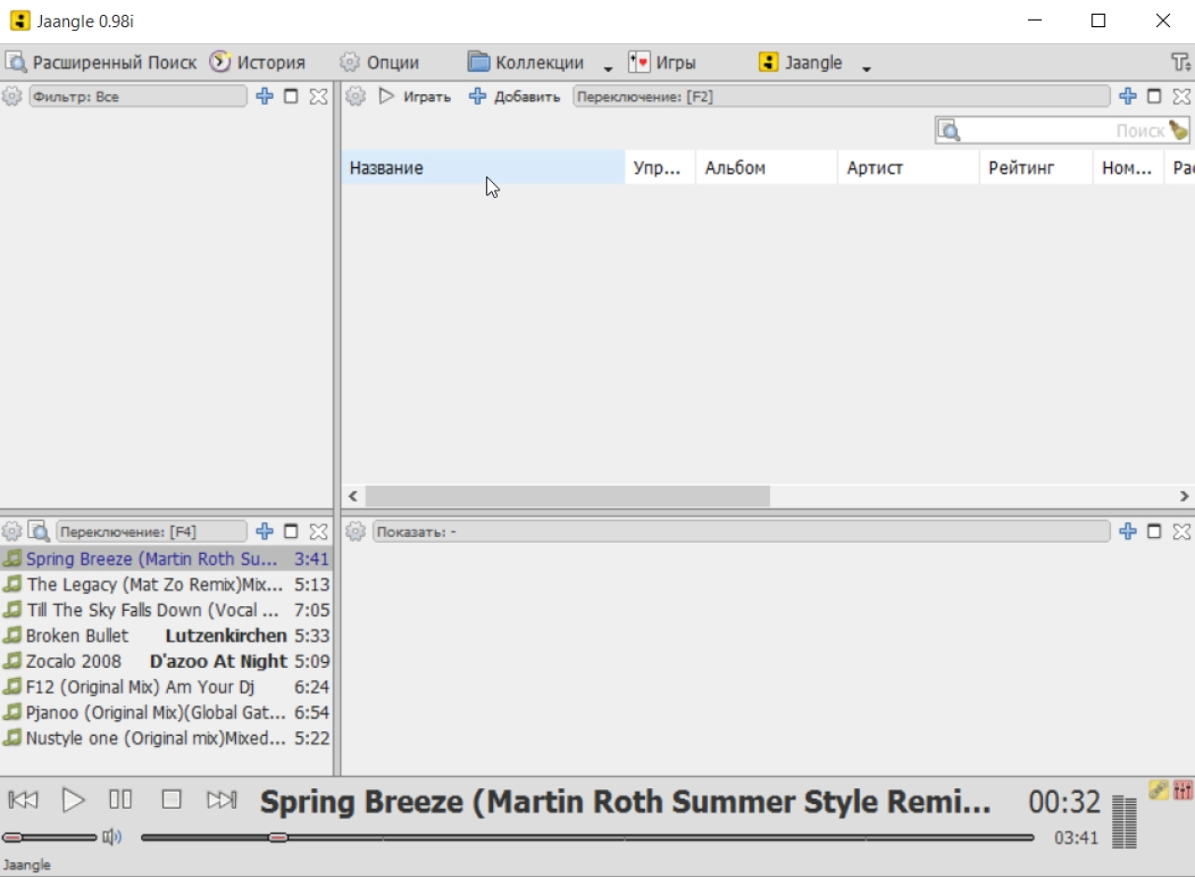Click the Добавить add button
The height and width of the screenshot is (877, 1195).
tap(514, 96)
